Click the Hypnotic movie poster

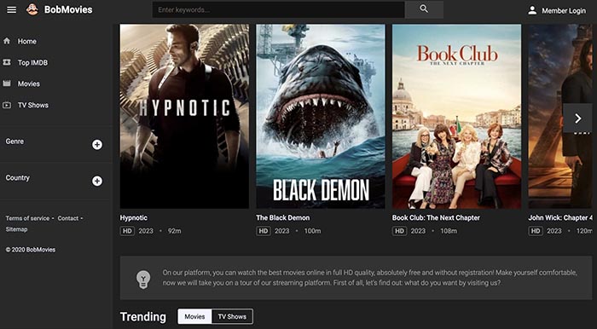point(184,117)
